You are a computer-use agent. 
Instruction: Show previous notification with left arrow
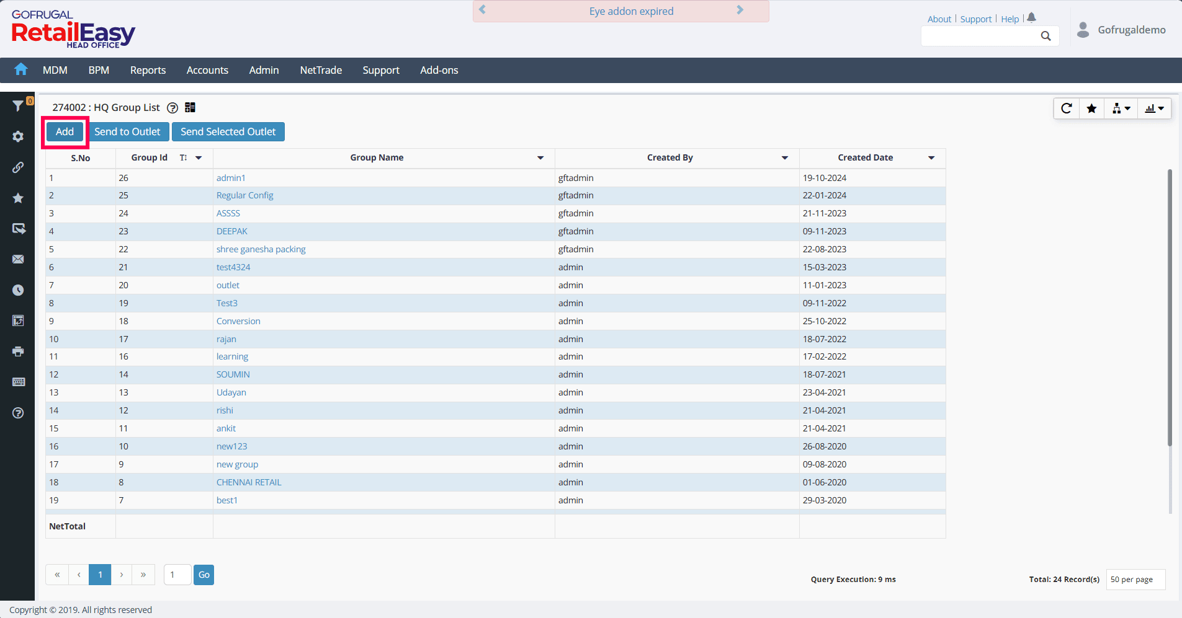482,10
